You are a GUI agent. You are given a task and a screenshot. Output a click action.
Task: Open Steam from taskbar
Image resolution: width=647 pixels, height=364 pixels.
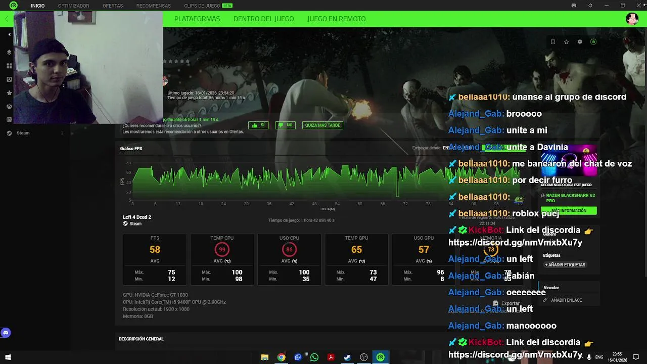coord(347,357)
